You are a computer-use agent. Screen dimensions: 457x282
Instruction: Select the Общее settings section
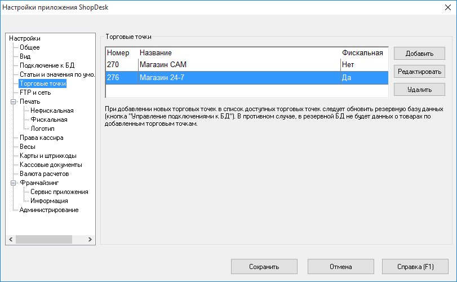click(29, 47)
